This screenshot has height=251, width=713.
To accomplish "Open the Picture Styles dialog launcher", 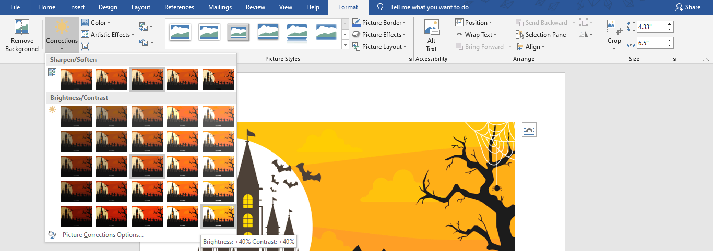I will point(409,59).
